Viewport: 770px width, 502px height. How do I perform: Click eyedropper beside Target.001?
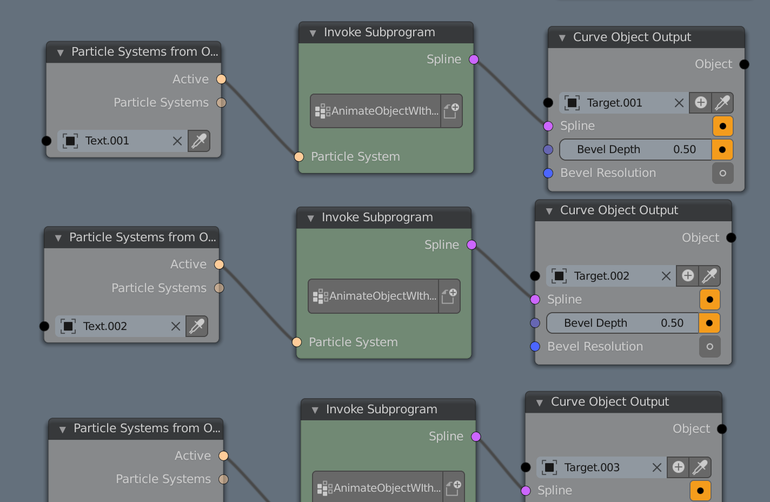(722, 102)
